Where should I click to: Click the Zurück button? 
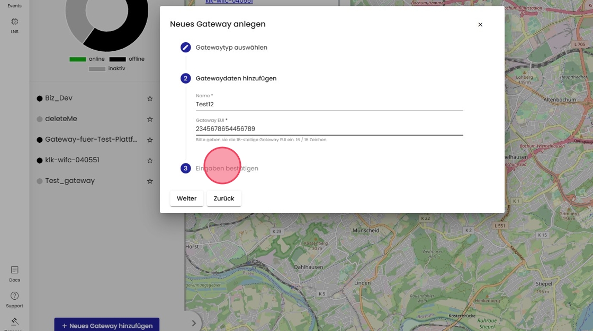tap(224, 198)
